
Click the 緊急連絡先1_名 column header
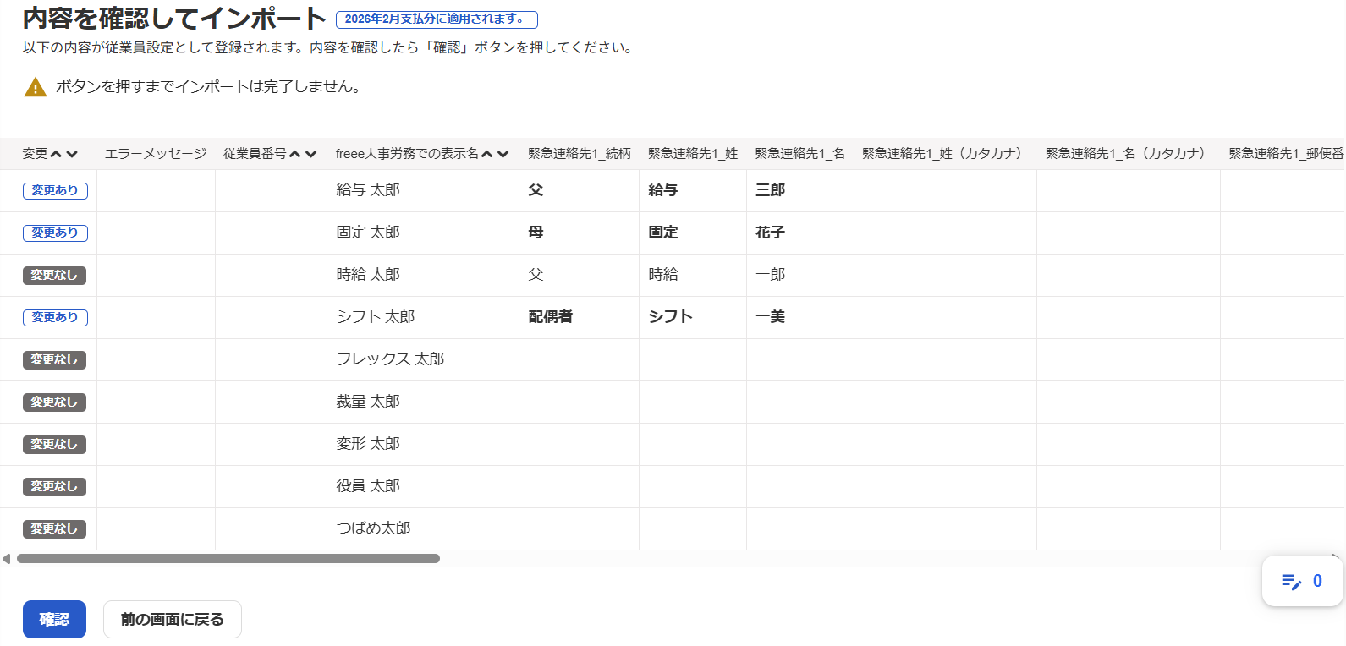(x=800, y=154)
